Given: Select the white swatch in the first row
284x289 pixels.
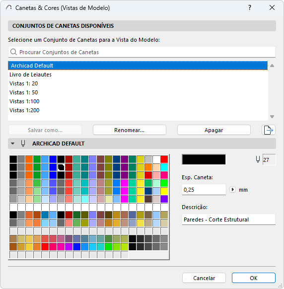Looking at the screenshot, I should 156,159.
